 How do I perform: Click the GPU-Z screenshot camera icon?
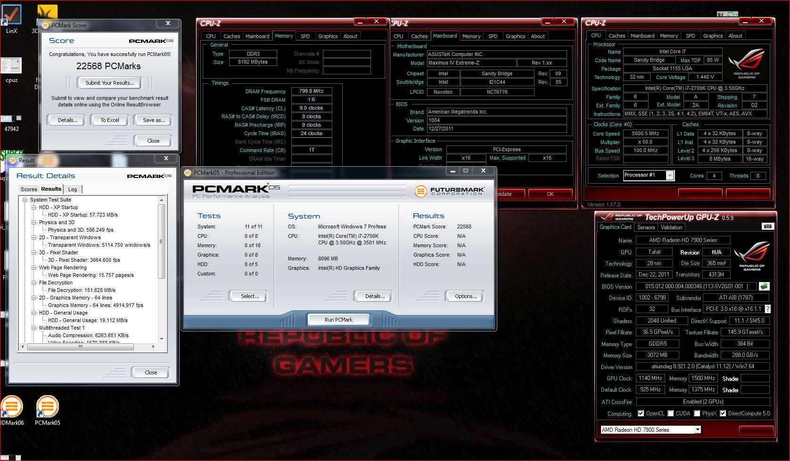(x=767, y=226)
